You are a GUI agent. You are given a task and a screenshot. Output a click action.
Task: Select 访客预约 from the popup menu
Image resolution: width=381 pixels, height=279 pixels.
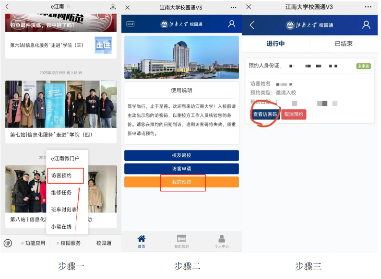coord(66,176)
